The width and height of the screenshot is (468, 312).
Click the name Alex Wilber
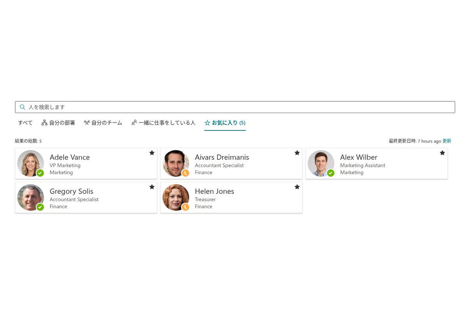tap(359, 157)
